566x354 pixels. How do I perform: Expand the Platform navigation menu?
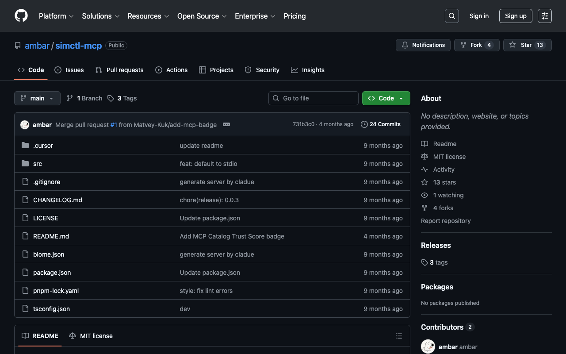(56, 16)
